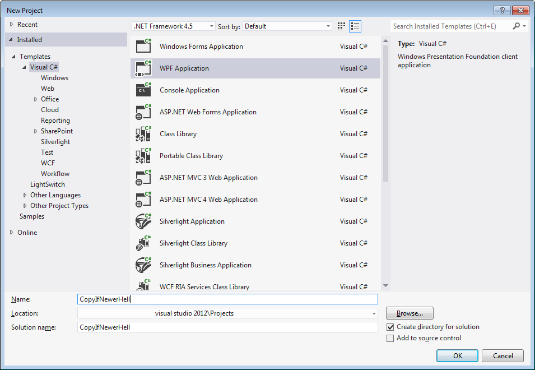535x370 pixels.
Task: Click the Browse button
Action: click(410, 313)
